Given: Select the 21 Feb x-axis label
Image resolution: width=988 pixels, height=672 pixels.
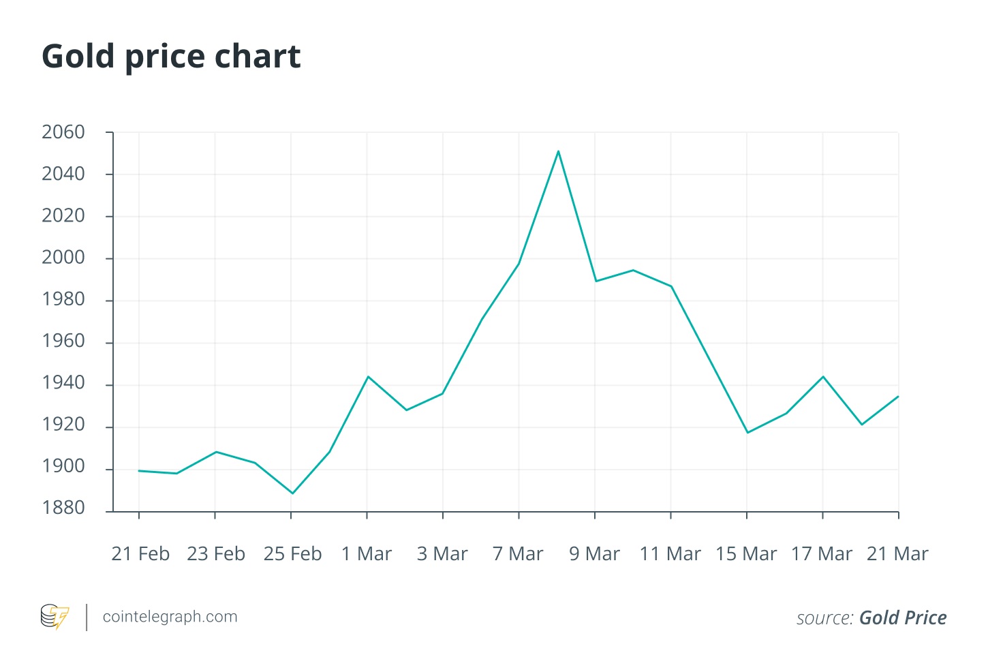Looking at the screenshot, I should 140,554.
